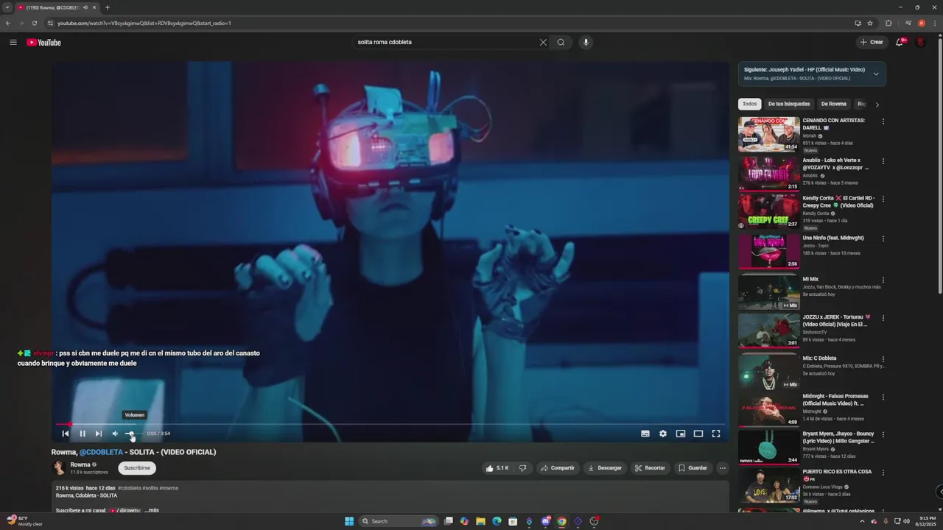Enter fullscreen mode in the player

coord(716,434)
